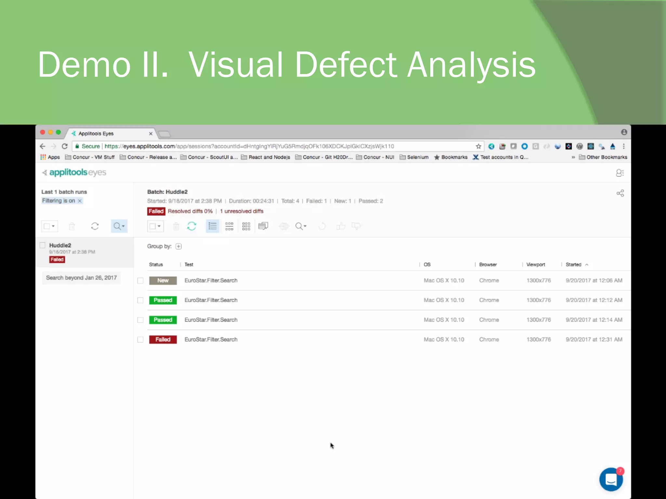Open Test accounts in Q... bookmark
Viewport: 666px width, 499px height.
click(500, 157)
